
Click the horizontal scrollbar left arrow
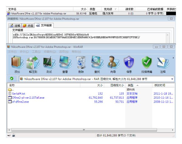(x=9, y=130)
